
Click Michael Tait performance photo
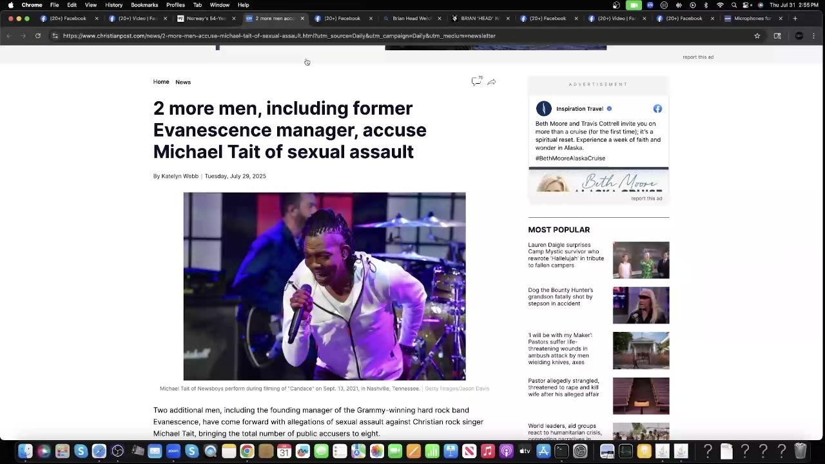click(324, 286)
